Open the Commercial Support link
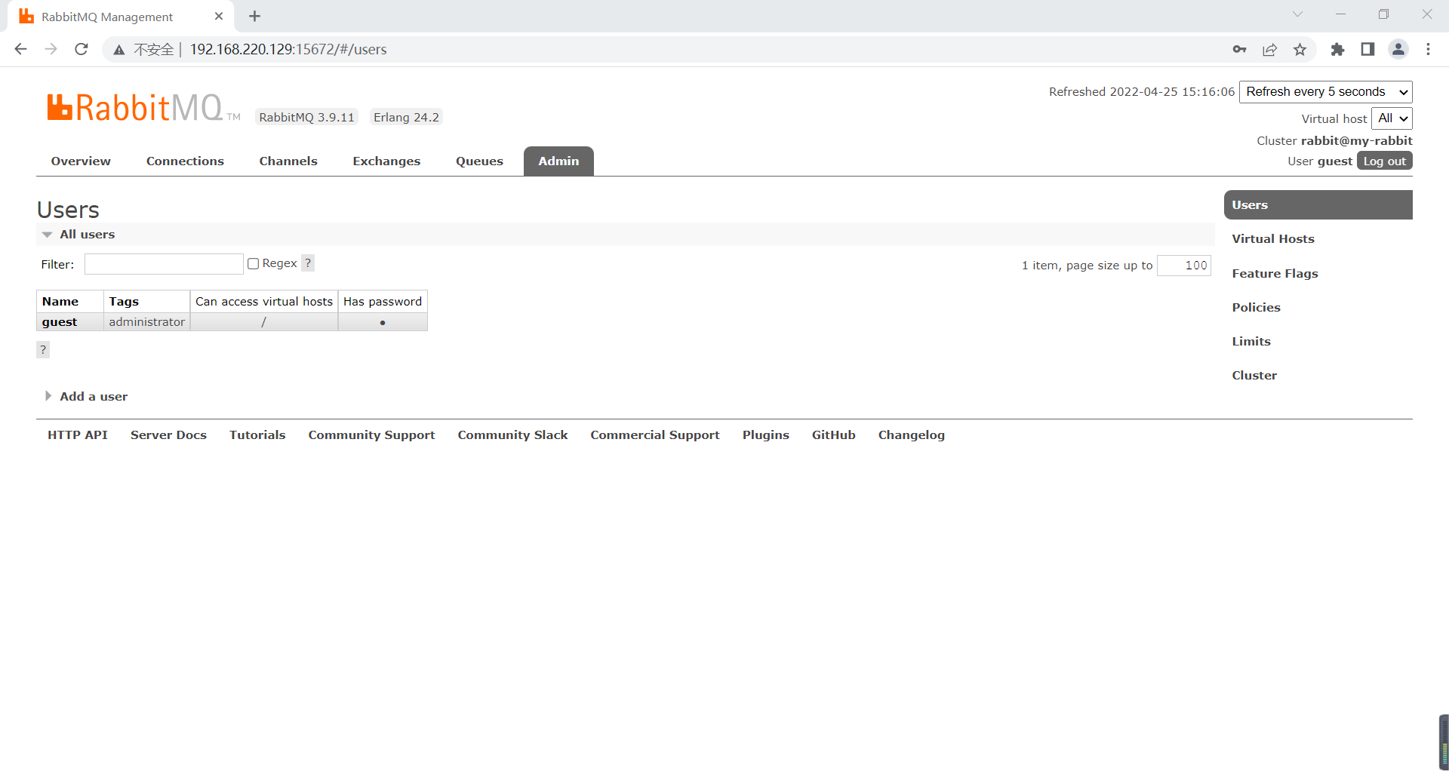Screen dimensions: 1449x774 coord(655,435)
